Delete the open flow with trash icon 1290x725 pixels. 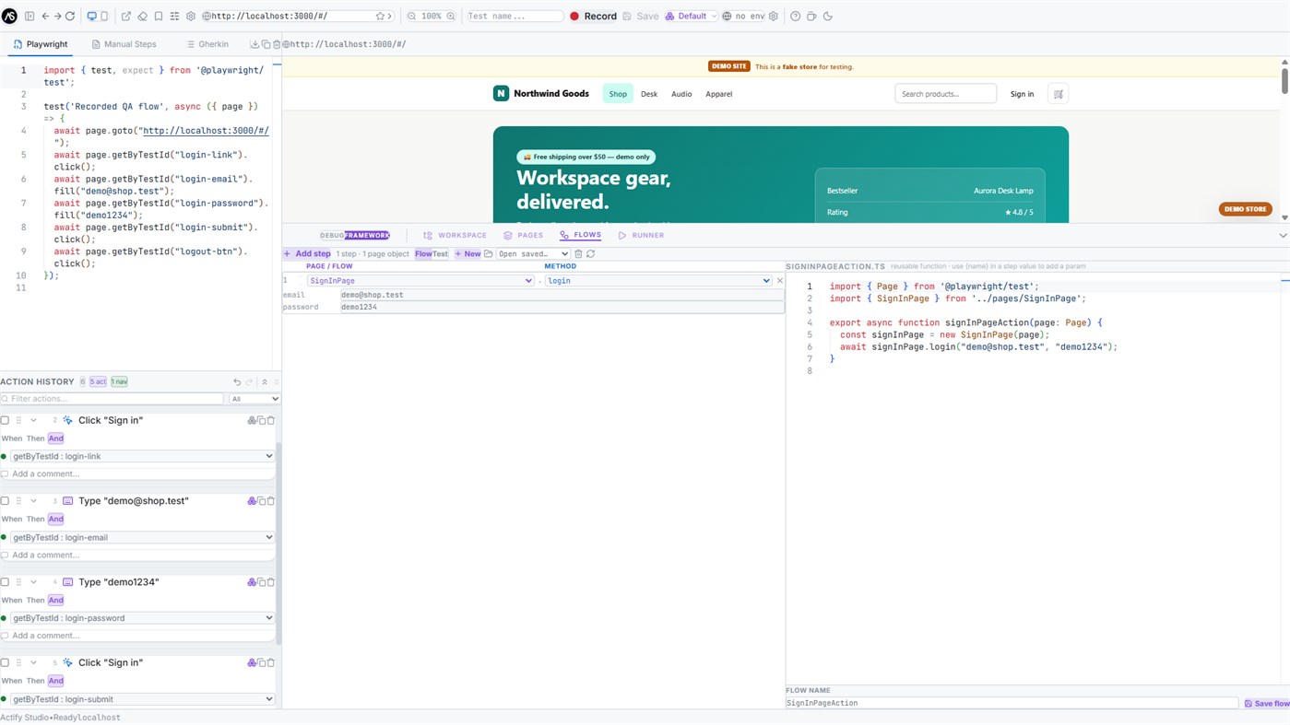point(579,253)
